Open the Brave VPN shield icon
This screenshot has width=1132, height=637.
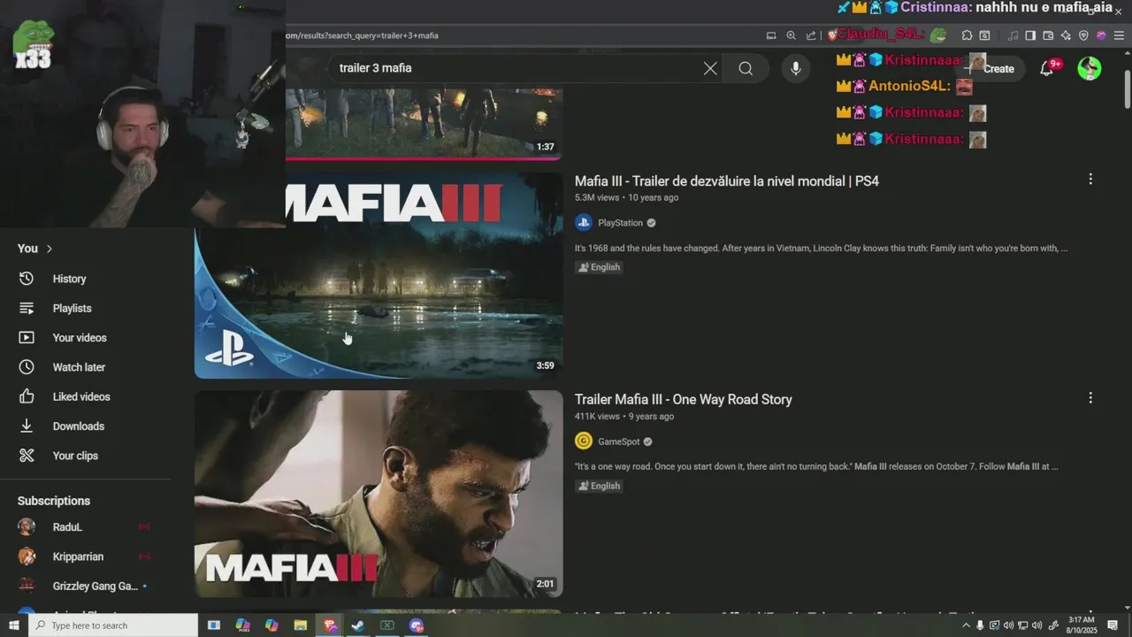[1083, 35]
